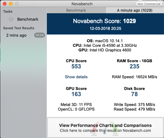164x138 pixels.
Task: Select the 2 mins ago saved result
Action: (x=23, y=35)
